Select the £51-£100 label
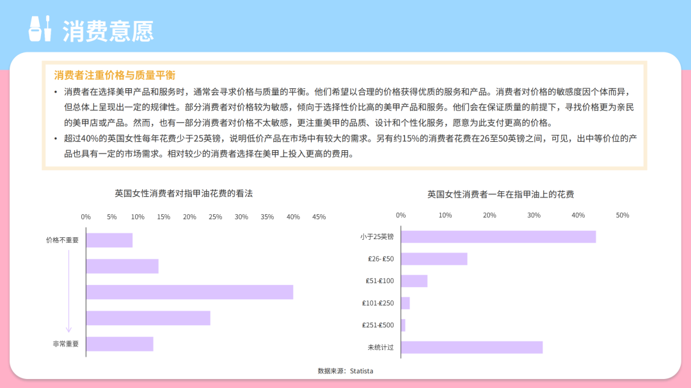 click(379, 281)
